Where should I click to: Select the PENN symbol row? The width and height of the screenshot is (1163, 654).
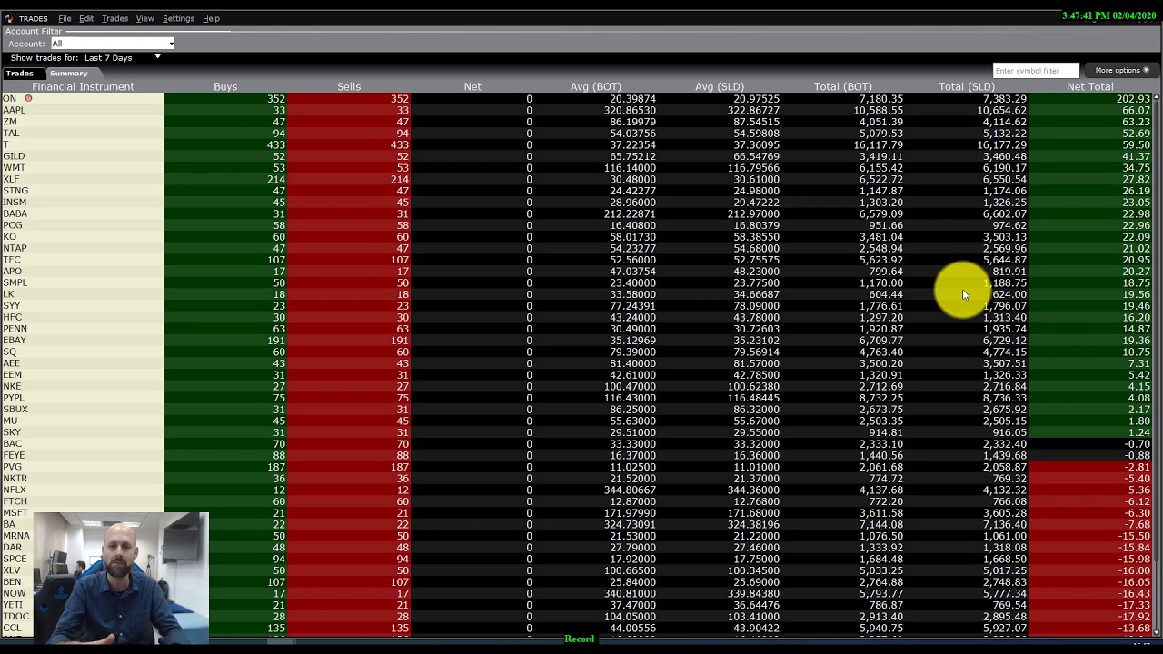pos(15,329)
